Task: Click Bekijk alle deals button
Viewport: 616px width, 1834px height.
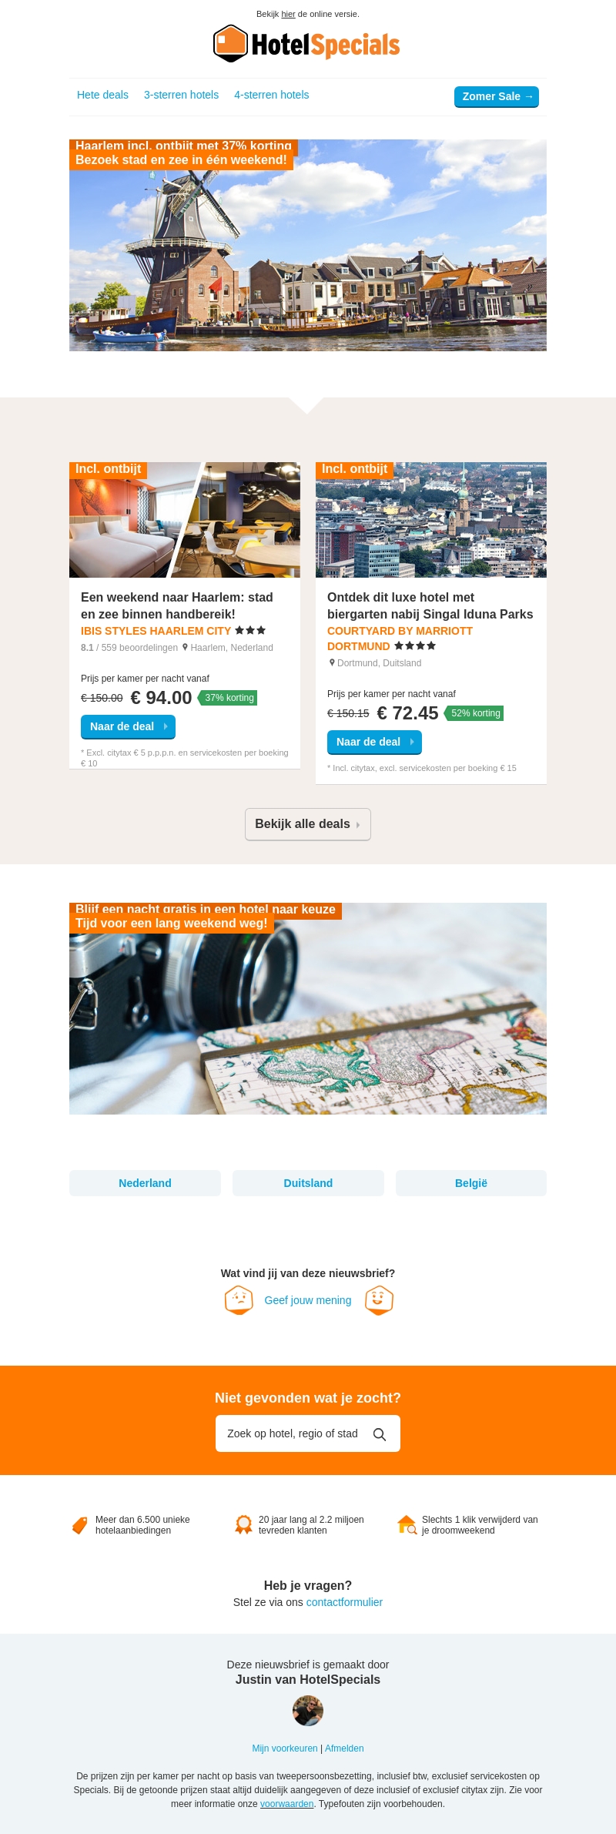Action: point(308,824)
